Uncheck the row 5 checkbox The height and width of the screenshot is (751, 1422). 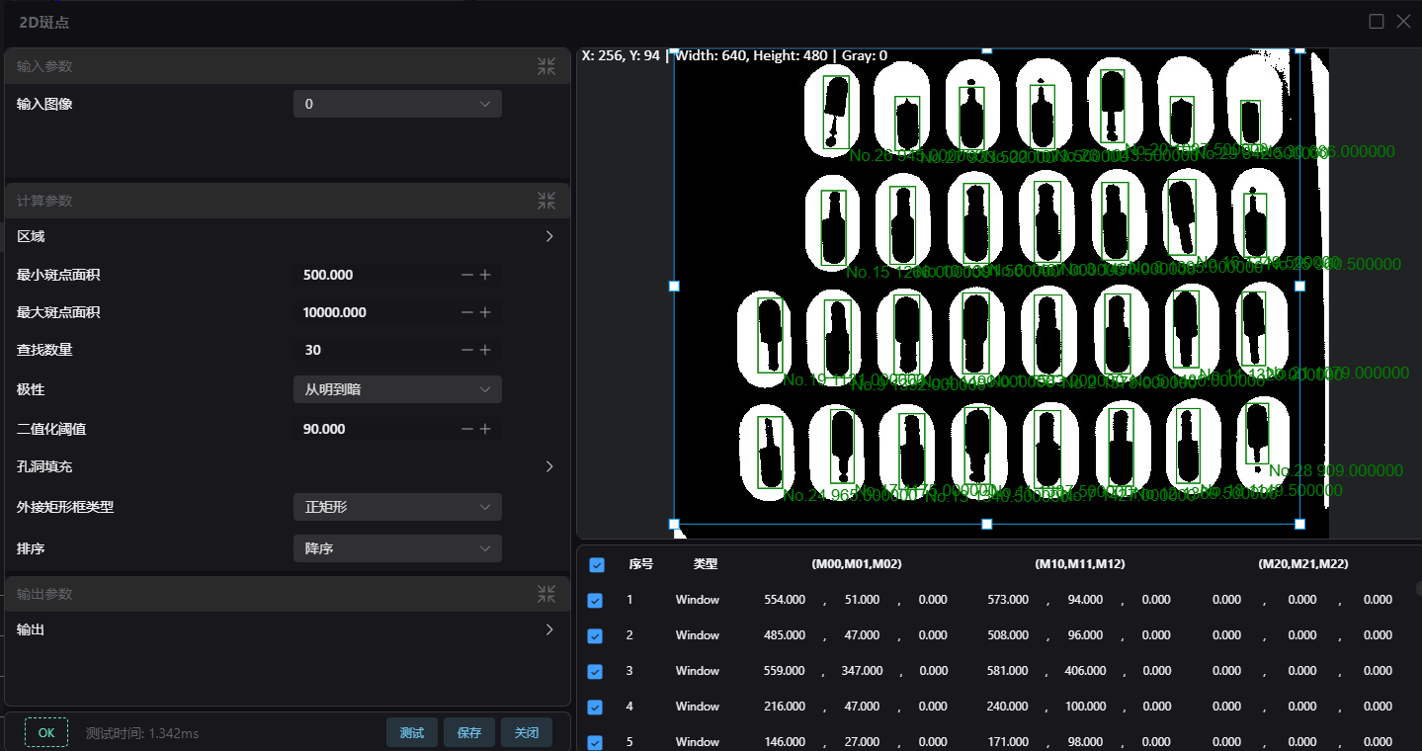(595, 742)
